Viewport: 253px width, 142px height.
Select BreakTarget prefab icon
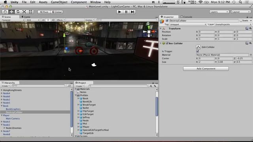coord(81,105)
